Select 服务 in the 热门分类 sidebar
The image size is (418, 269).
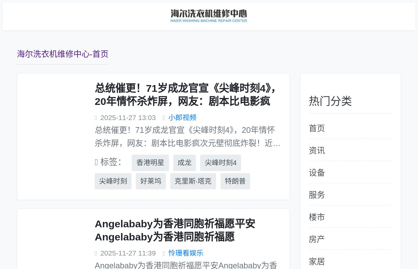[x=317, y=195]
